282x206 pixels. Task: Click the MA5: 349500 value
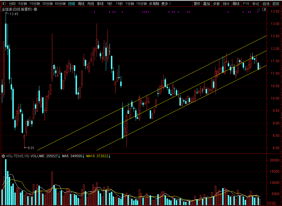72,156
